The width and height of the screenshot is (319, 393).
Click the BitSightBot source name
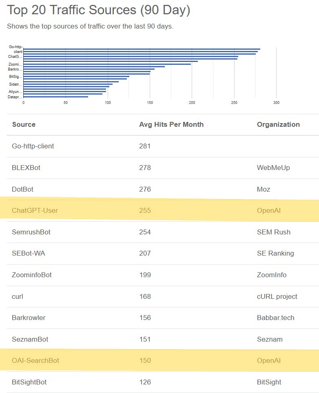[x=29, y=382]
